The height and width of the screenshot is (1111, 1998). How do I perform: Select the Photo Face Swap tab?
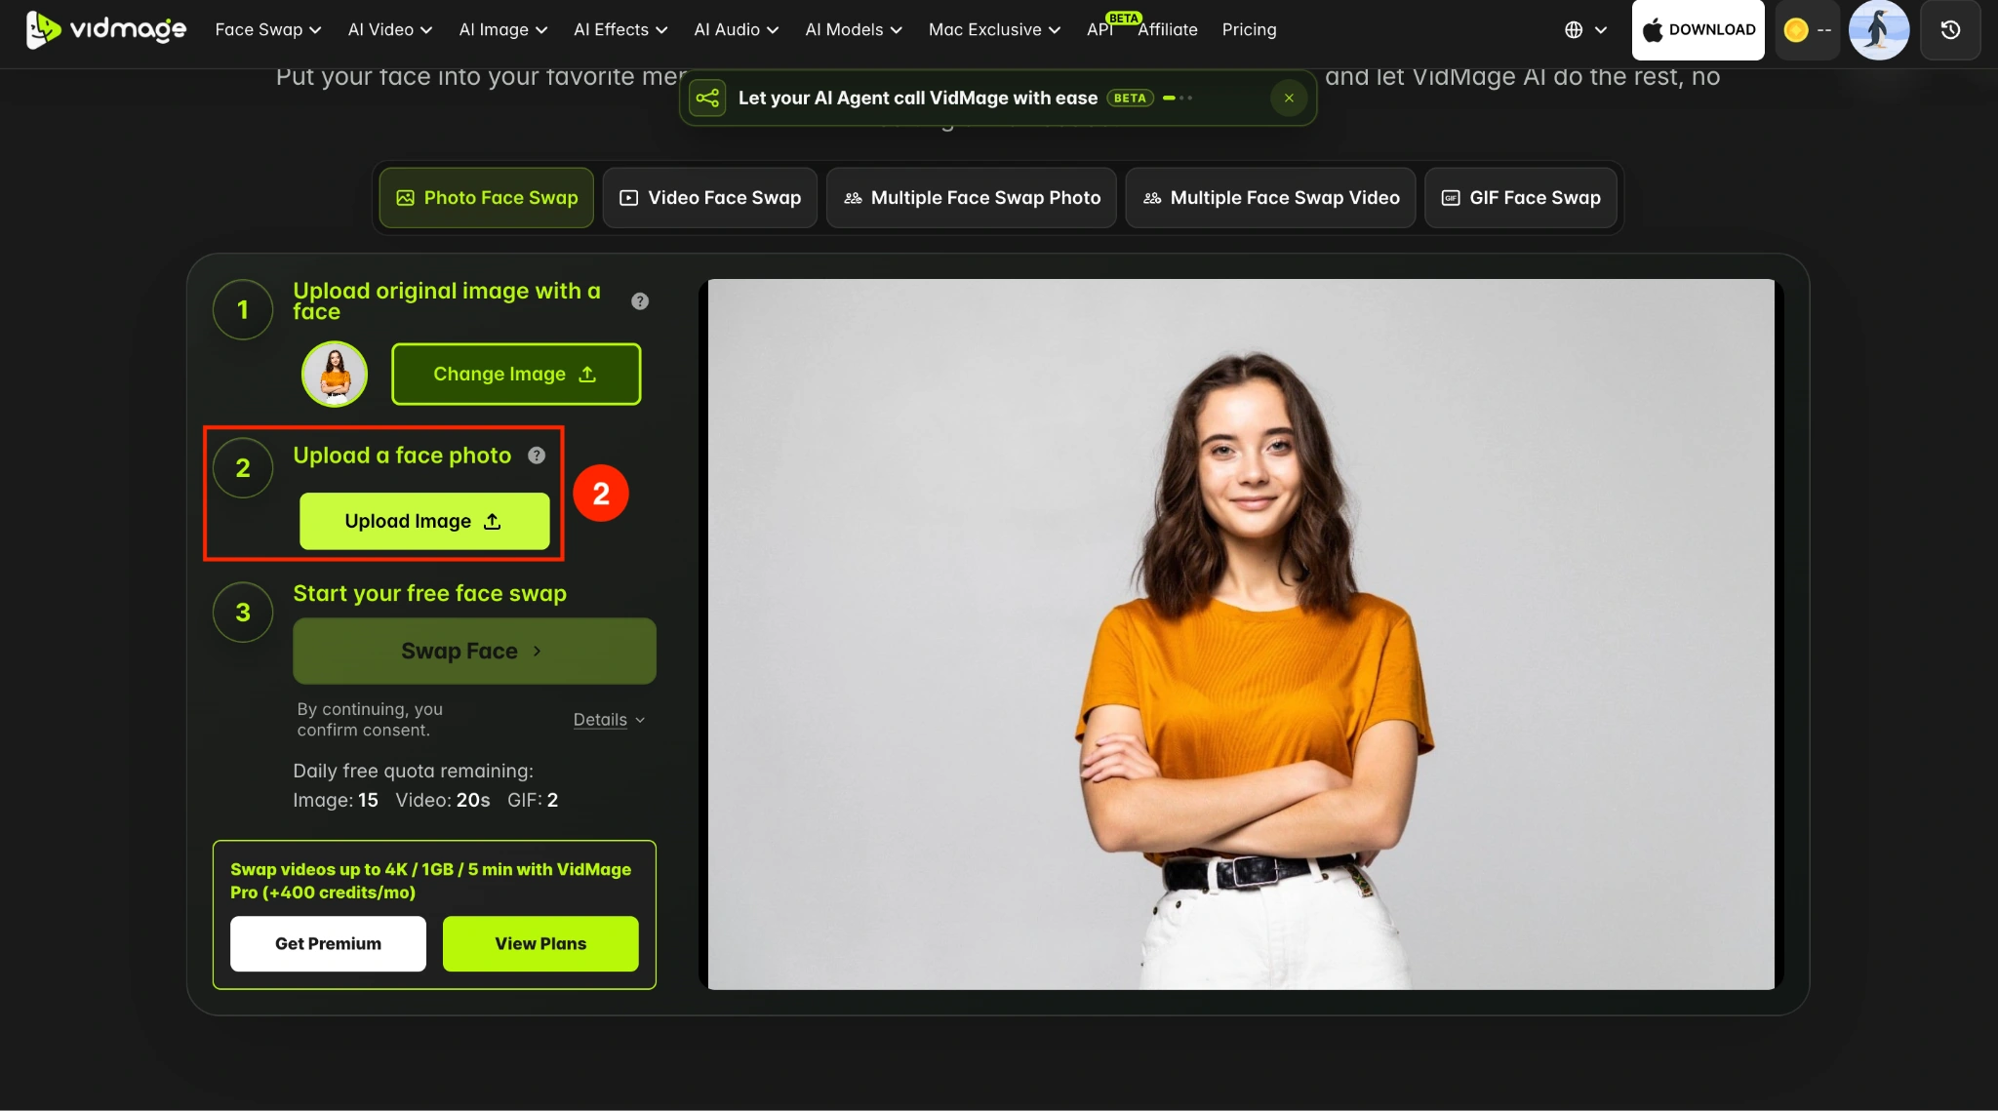pos(486,198)
